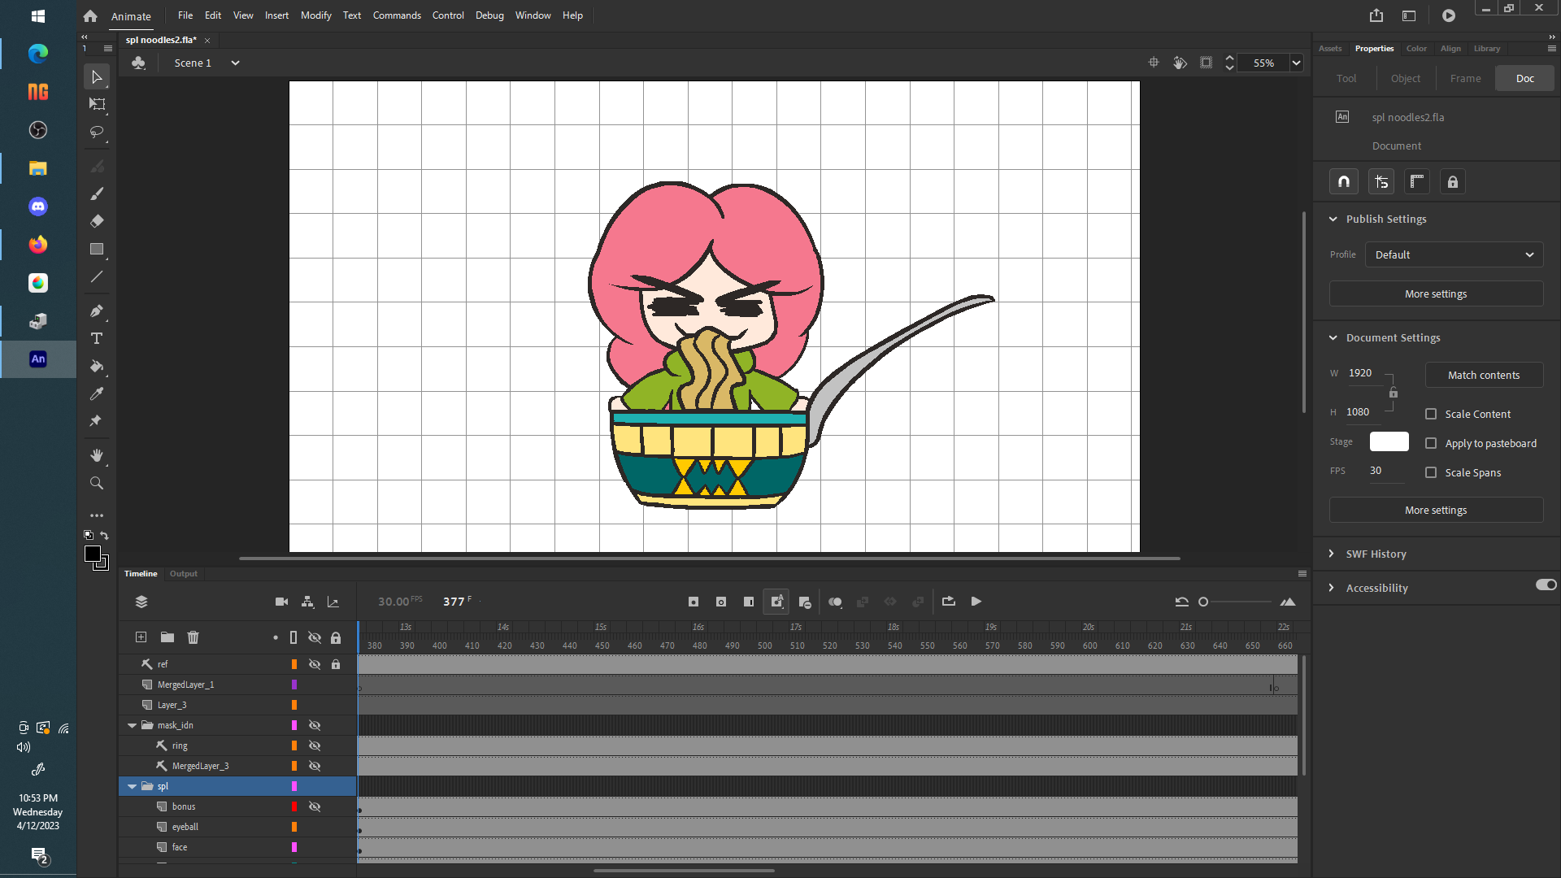Select the Brush tool
Viewport: 1561px width, 878px height.
click(97, 193)
